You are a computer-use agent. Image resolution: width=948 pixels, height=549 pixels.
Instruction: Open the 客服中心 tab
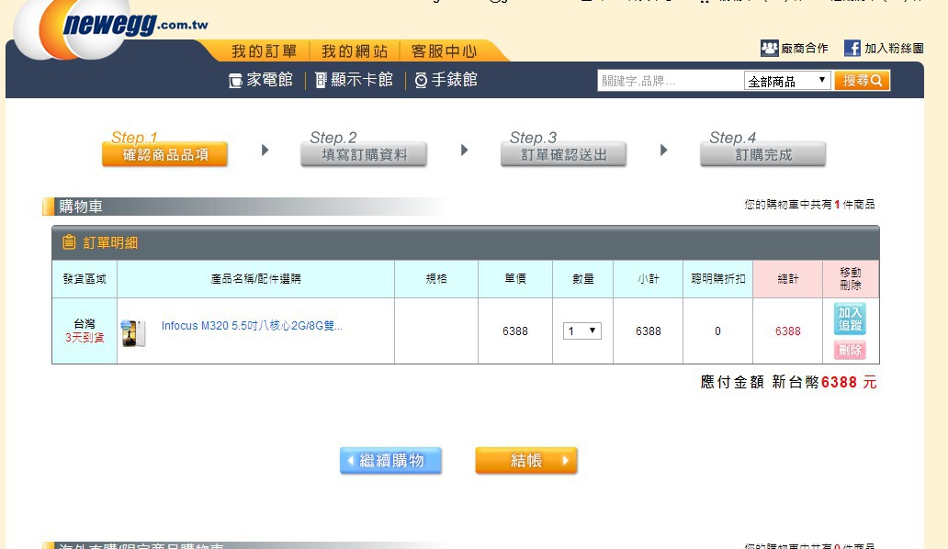point(445,51)
